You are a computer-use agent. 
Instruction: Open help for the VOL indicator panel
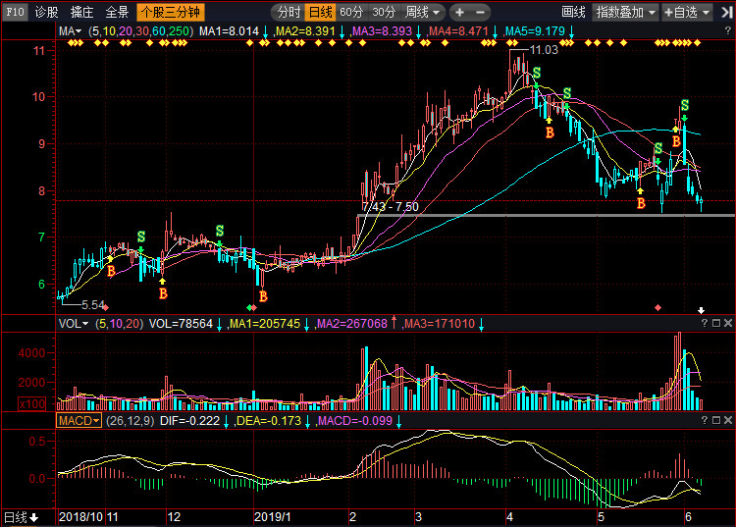703,323
